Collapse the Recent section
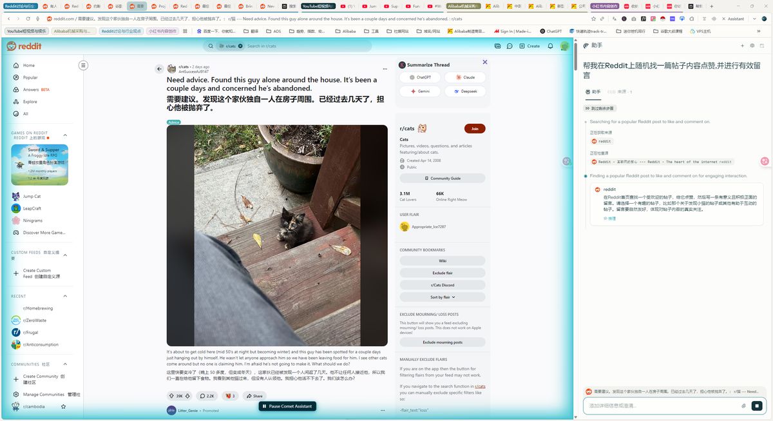 (65, 297)
